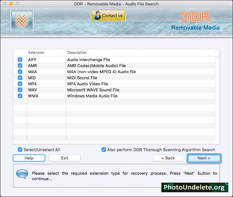233x197 pixels.
Task: Select the 'Windows Media Audio File' description
Action: click(92, 96)
